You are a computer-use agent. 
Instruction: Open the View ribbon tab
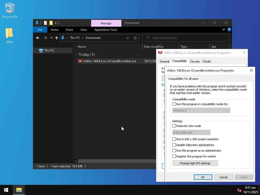[84, 30]
